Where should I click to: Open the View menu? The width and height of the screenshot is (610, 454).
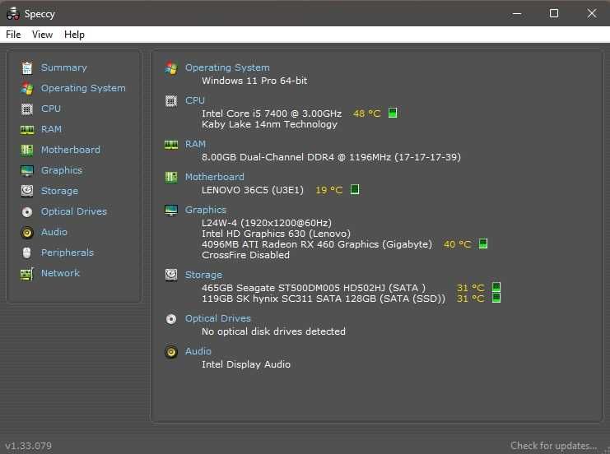coord(42,35)
